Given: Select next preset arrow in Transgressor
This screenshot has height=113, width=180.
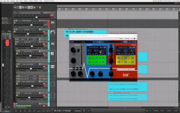Looking at the screenshot, I should (x=73, y=42).
